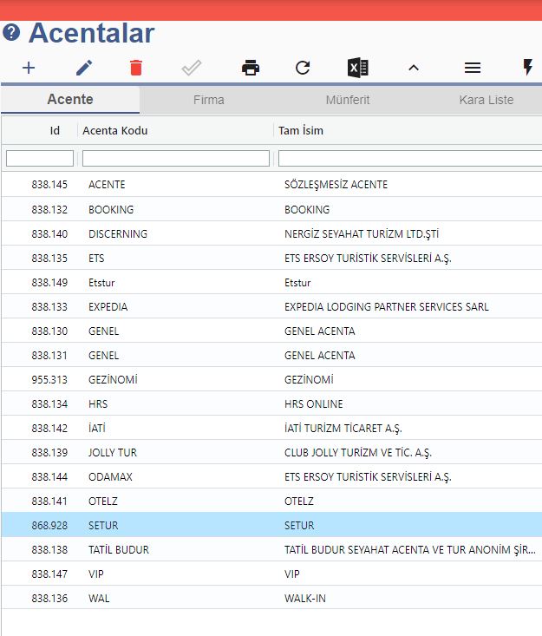Switch to the Firma tab
The image size is (542, 636).
[x=209, y=100]
